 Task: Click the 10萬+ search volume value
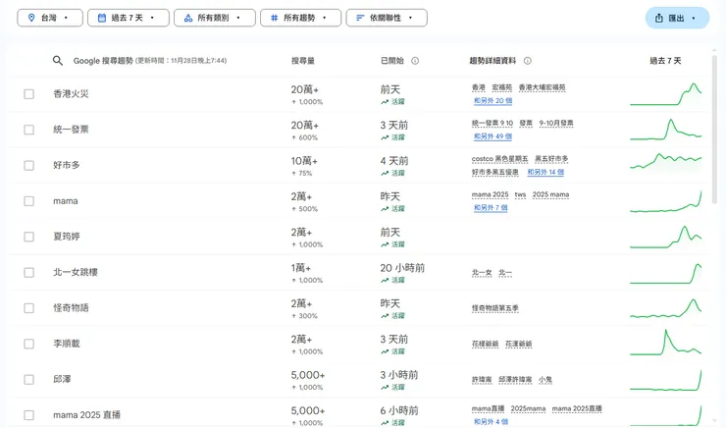304,161
